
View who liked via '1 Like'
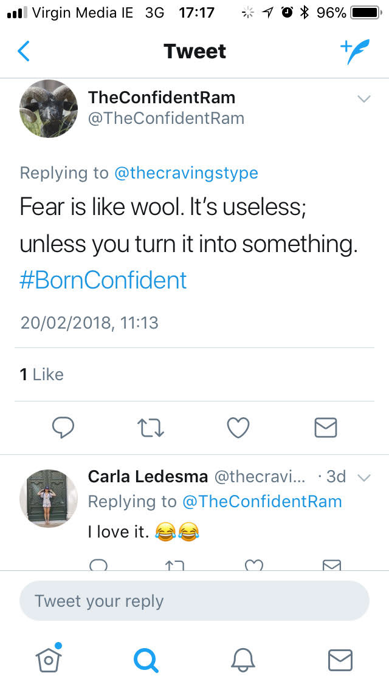[x=41, y=375]
